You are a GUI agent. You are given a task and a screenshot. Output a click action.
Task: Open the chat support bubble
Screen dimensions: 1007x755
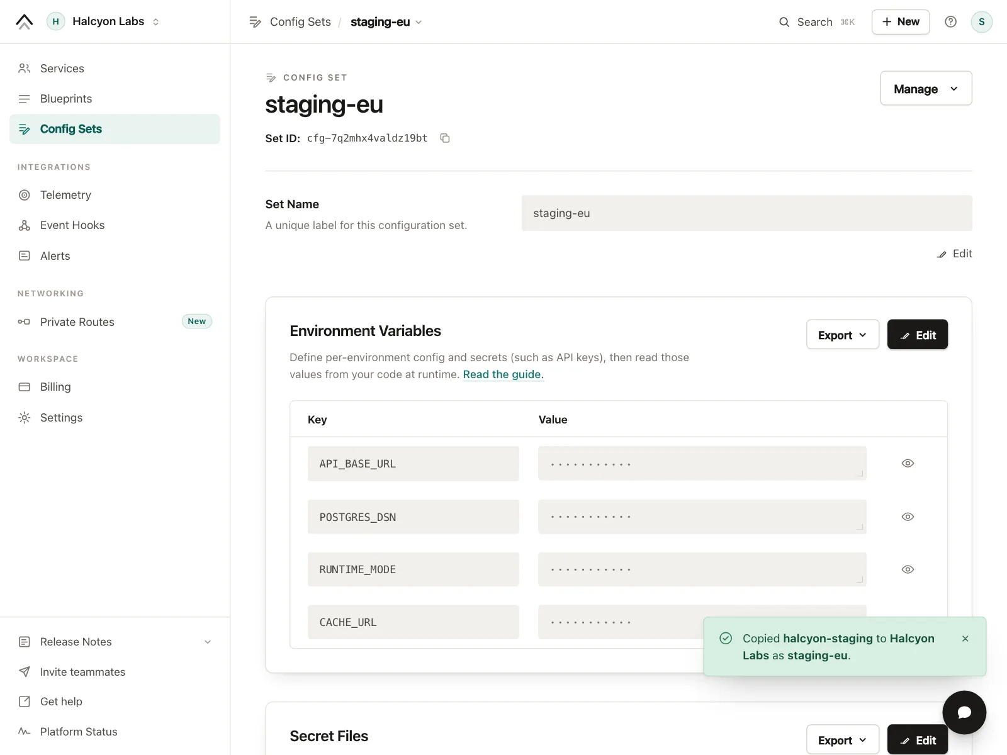tap(964, 713)
